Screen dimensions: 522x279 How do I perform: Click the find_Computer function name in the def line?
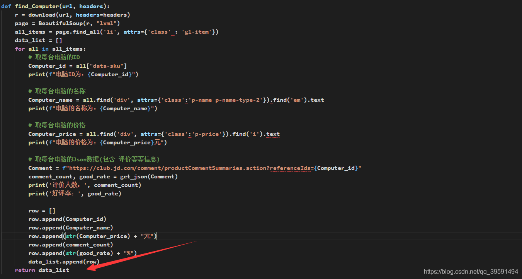click(x=37, y=6)
